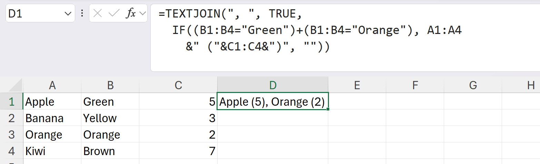Select cell D1 with Apple (5), Orange (2)

[272, 102]
